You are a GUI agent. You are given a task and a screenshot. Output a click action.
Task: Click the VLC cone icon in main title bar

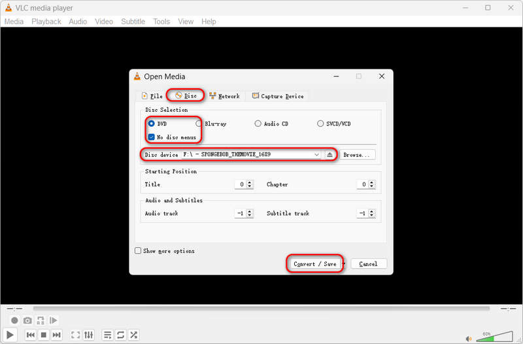(x=8, y=8)
